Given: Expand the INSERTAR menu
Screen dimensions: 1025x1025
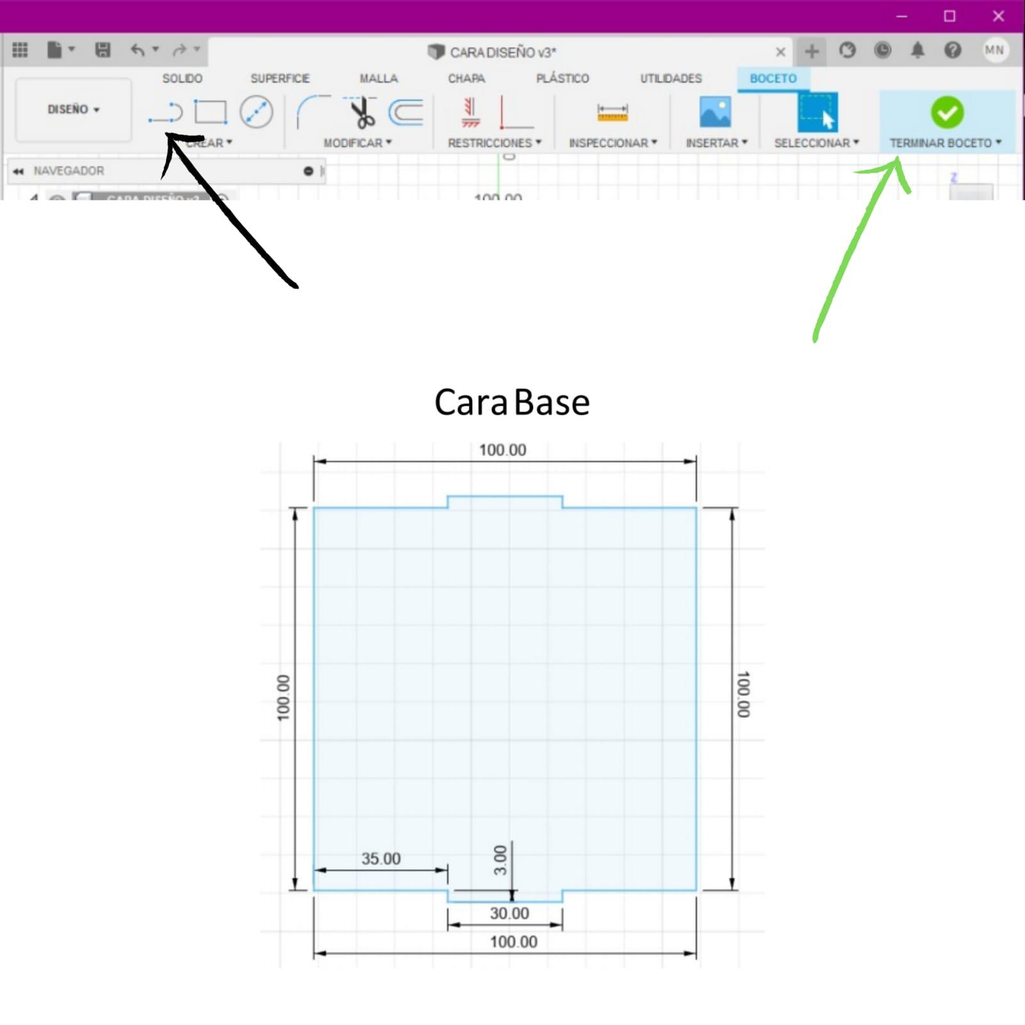Looking at the screenshot, I should pos(717,143).
